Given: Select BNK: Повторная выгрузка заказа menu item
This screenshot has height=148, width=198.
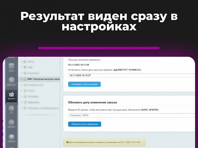Looking at the screenshot, I should (39, 79).
